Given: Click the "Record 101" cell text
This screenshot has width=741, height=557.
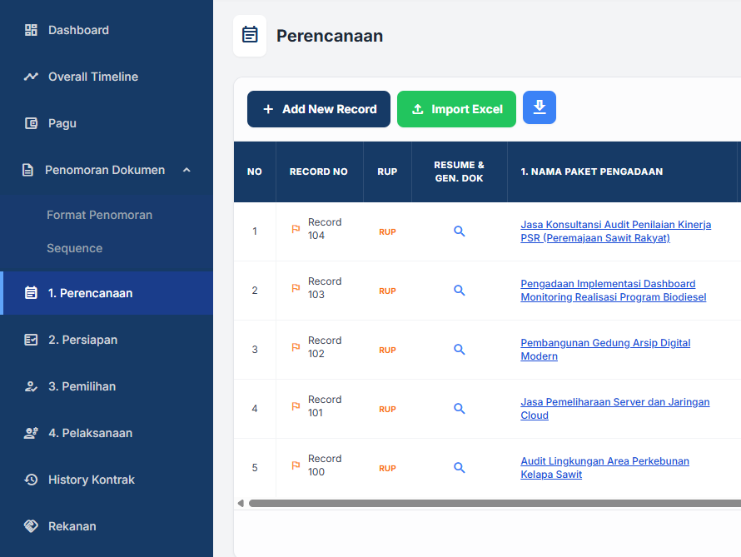Looking at the screenshot, I should (325, 405).
